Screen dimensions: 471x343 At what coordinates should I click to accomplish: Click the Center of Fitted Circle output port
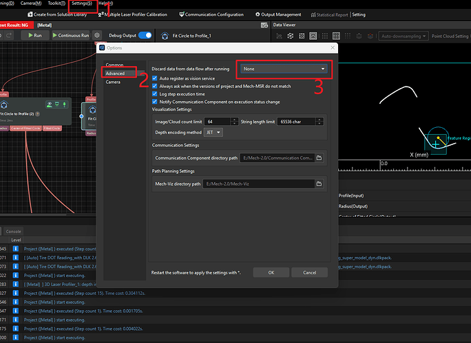coord(26,129)
